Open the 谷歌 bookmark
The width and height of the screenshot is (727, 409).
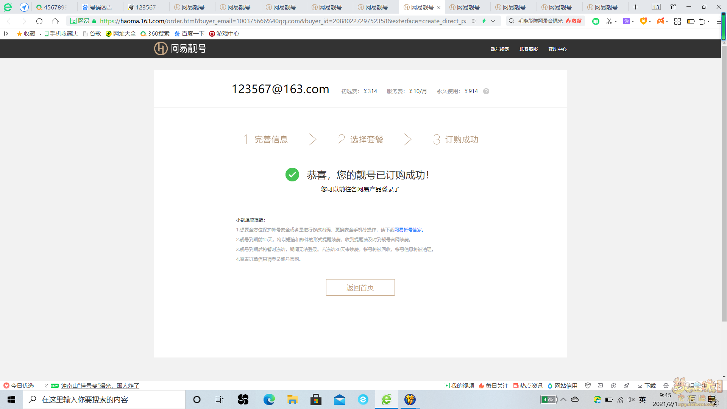[92, 34]
